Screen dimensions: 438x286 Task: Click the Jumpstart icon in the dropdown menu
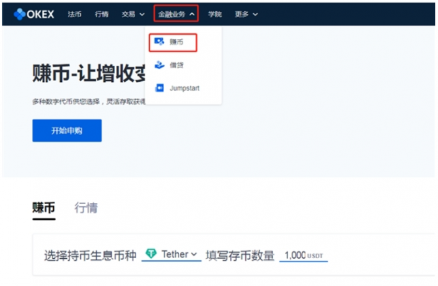click(x=159, y=88)
